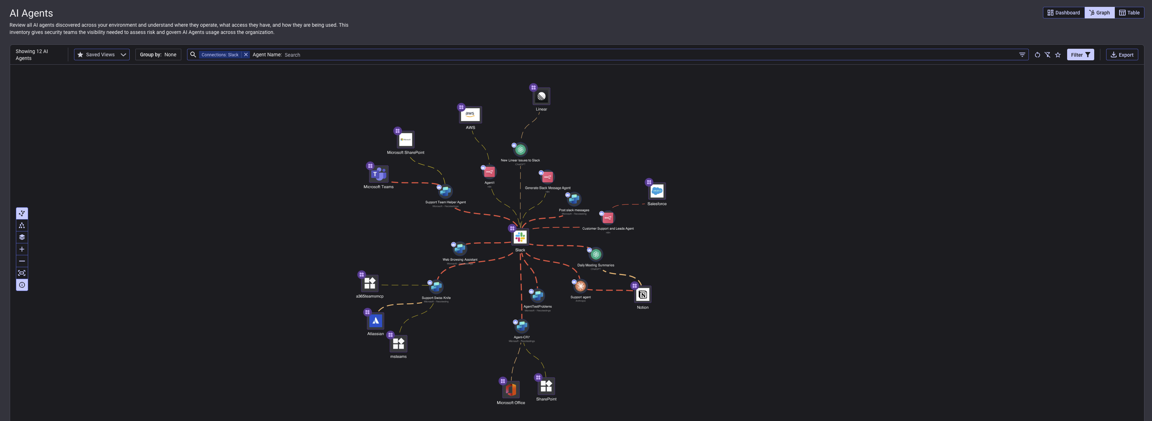Image resolution: width=1152 pixels, height=421 pixels.
Task: Click the Daily Meeting Summaries agent
Action: 596,254
